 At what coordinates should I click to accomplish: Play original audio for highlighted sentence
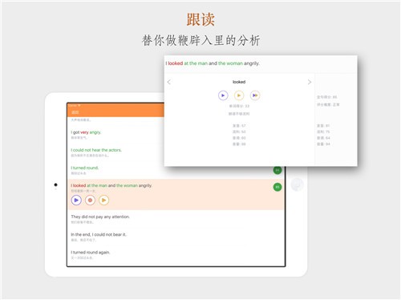(x=76, y=200)
